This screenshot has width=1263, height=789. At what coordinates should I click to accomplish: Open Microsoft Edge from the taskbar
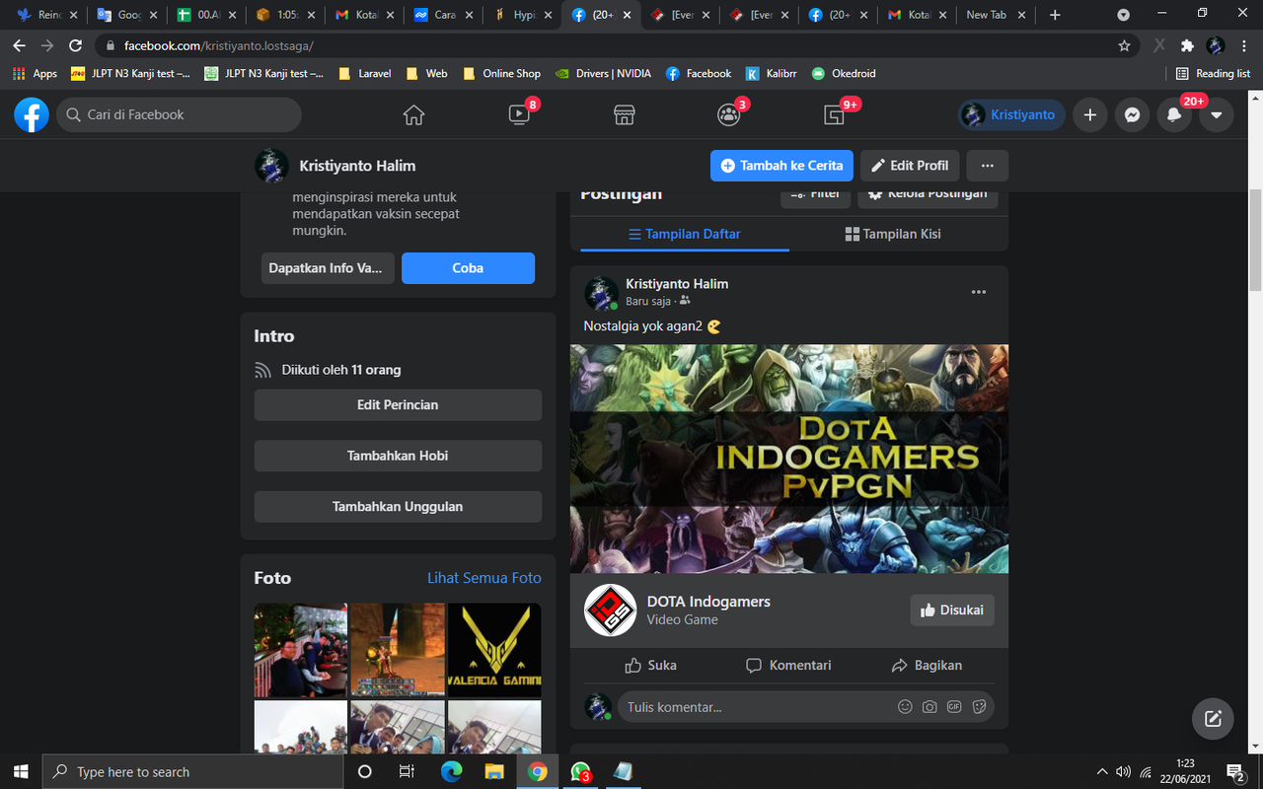point(451,771)
